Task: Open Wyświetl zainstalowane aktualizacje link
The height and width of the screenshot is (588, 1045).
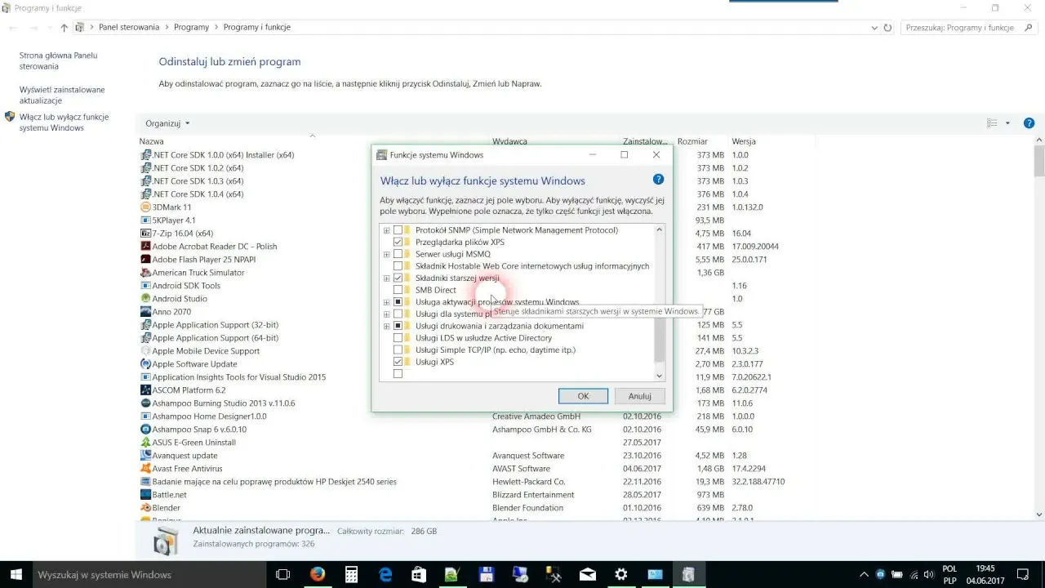Action: coord(62,96)
